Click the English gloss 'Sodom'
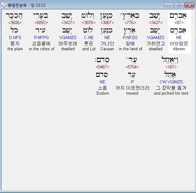This screenshot has height=193, width=196. pyautogui.click(x=103, y=93)
